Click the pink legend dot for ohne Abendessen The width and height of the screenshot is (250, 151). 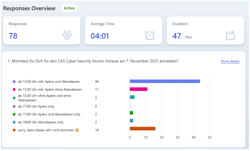(x=14, y=89)
